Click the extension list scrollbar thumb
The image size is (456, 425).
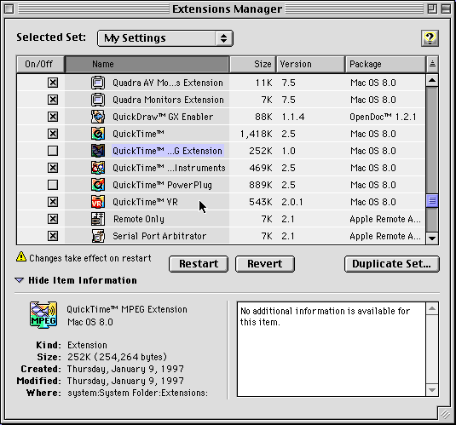click(432, 201)
